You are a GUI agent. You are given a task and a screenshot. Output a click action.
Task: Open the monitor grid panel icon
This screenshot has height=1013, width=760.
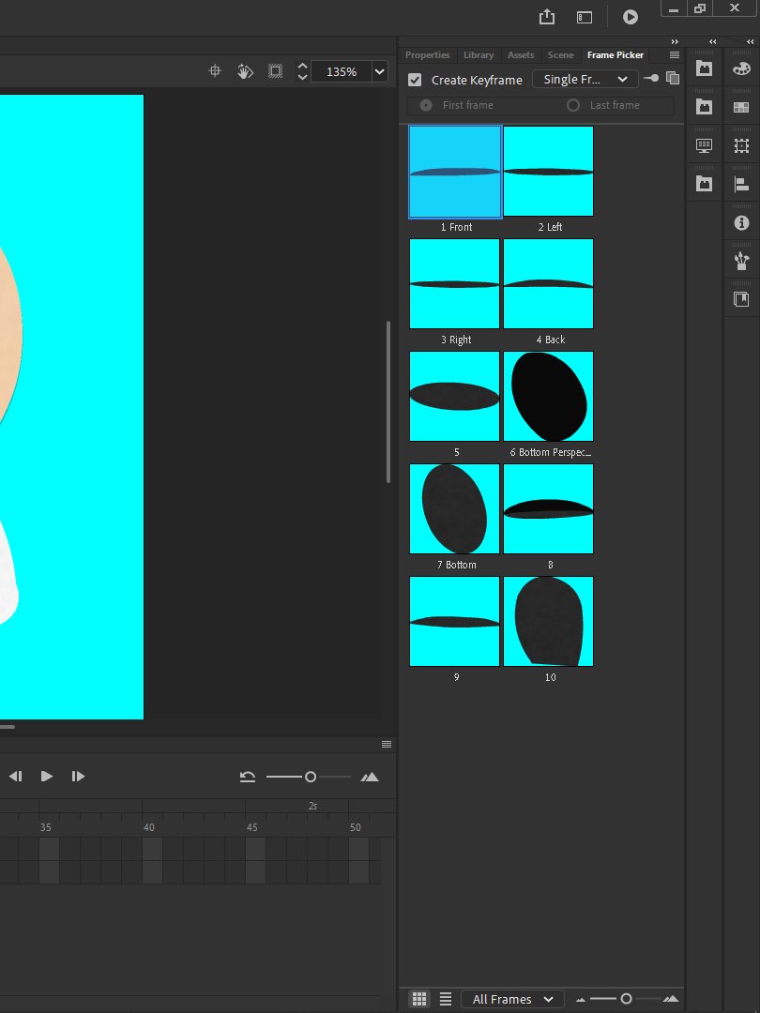pos(704,145)
